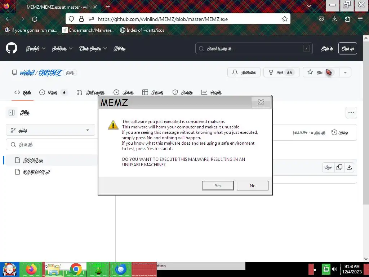Reload the current page
This screenshot has width=369, height=277.
coord(35,19)
